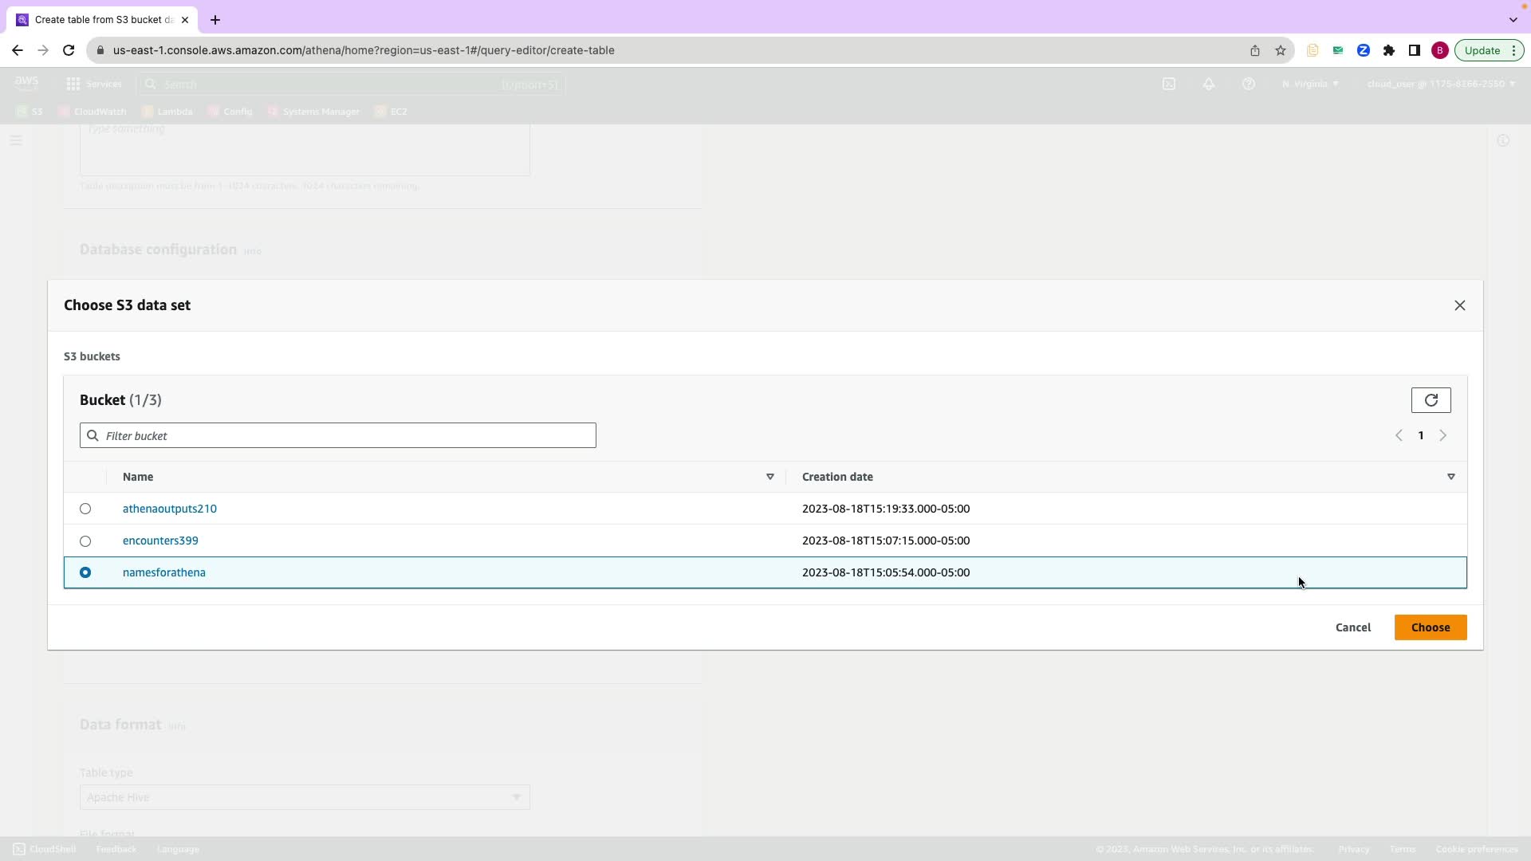Focus the Filter bucket search field
This screenshot has height=861, width=1531.
click(343, 435)
